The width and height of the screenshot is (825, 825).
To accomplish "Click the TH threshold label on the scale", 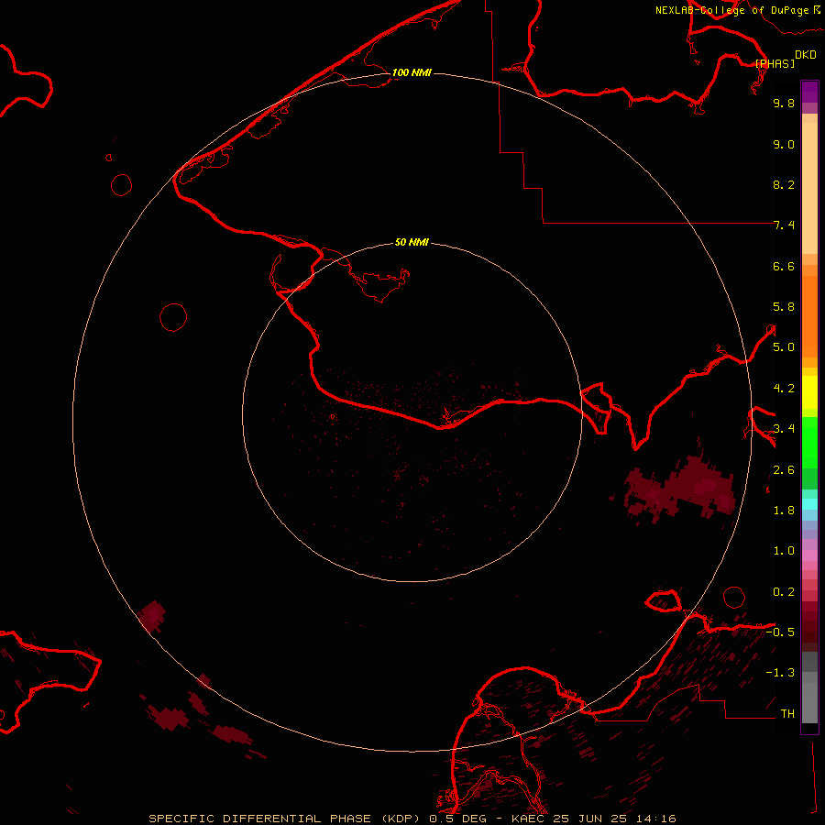I will (x=787, y=714).
